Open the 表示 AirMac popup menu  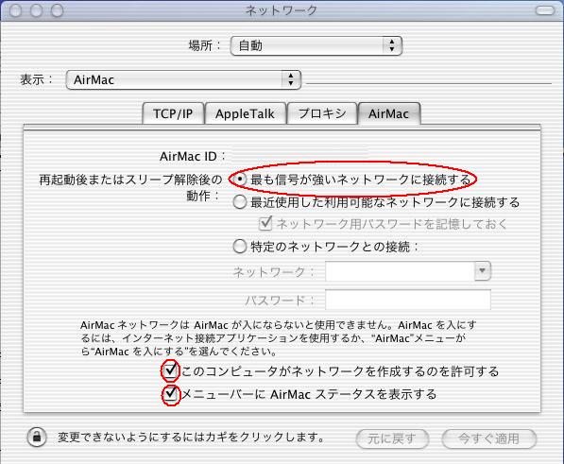pos(183,79)
